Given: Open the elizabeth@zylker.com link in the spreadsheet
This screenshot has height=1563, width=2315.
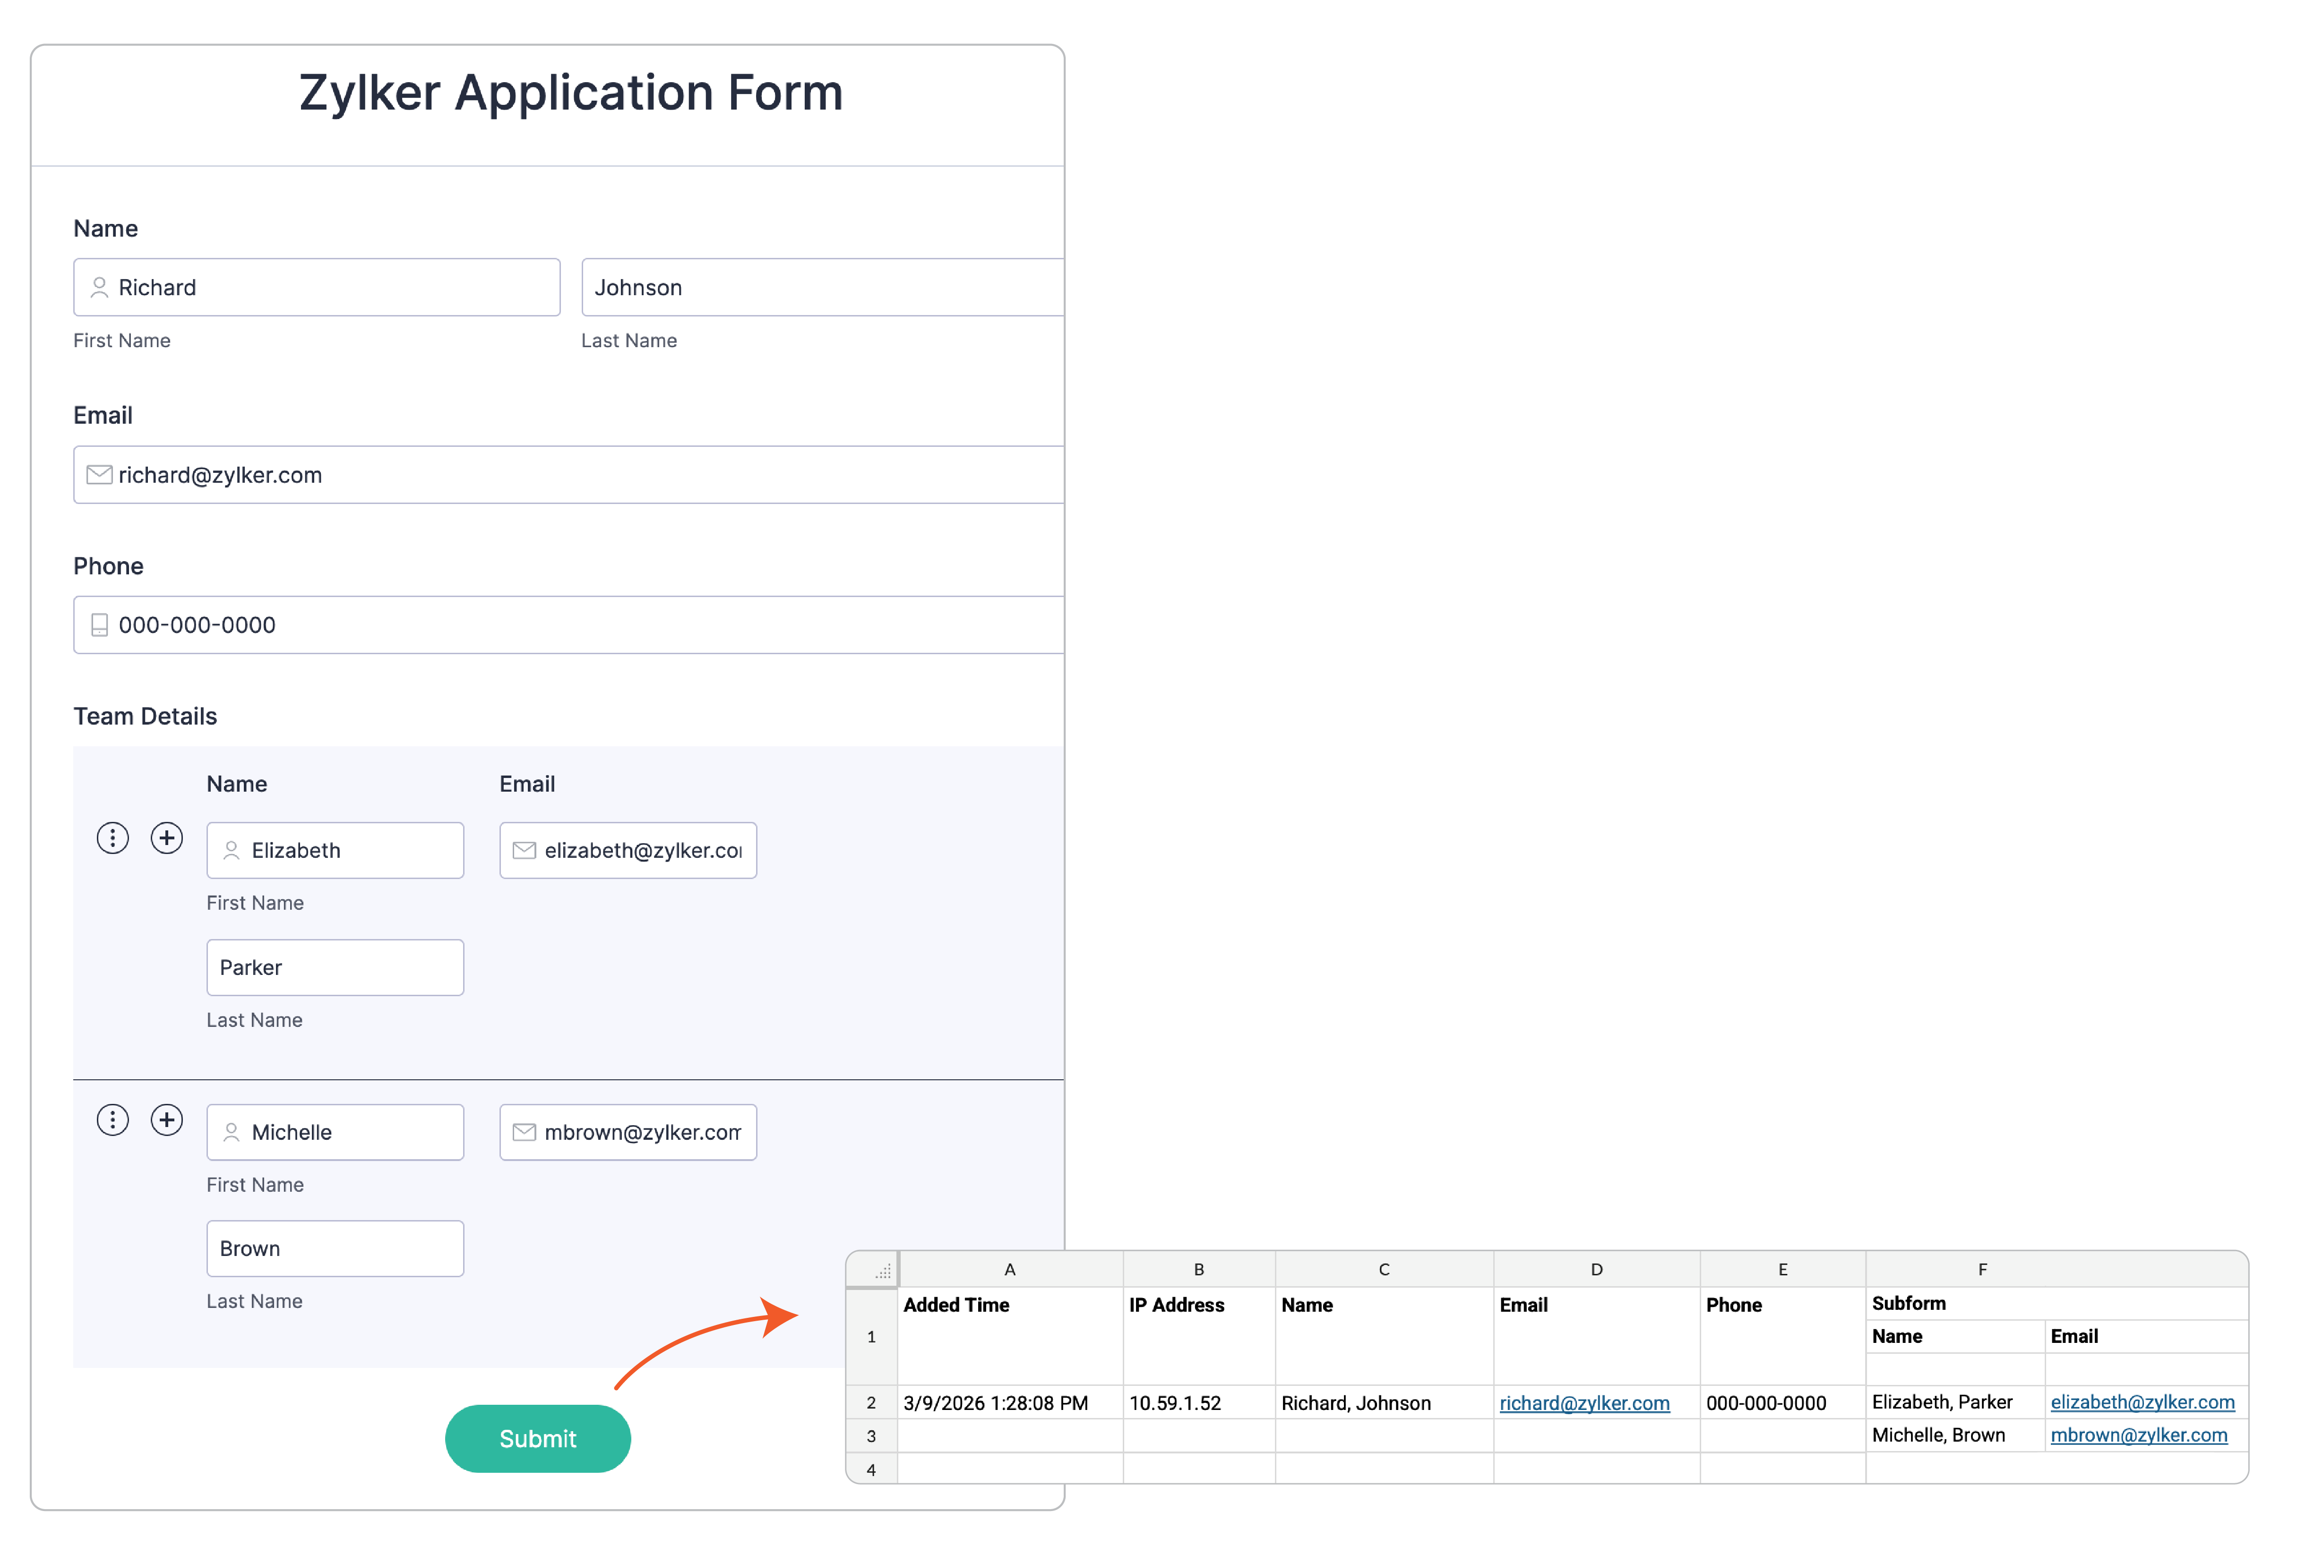Looking at the screenshot, I should point(2143,1402).
